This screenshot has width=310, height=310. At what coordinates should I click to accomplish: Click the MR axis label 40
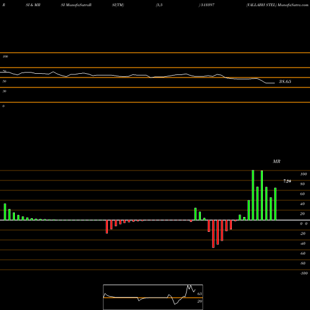[303, 204]
